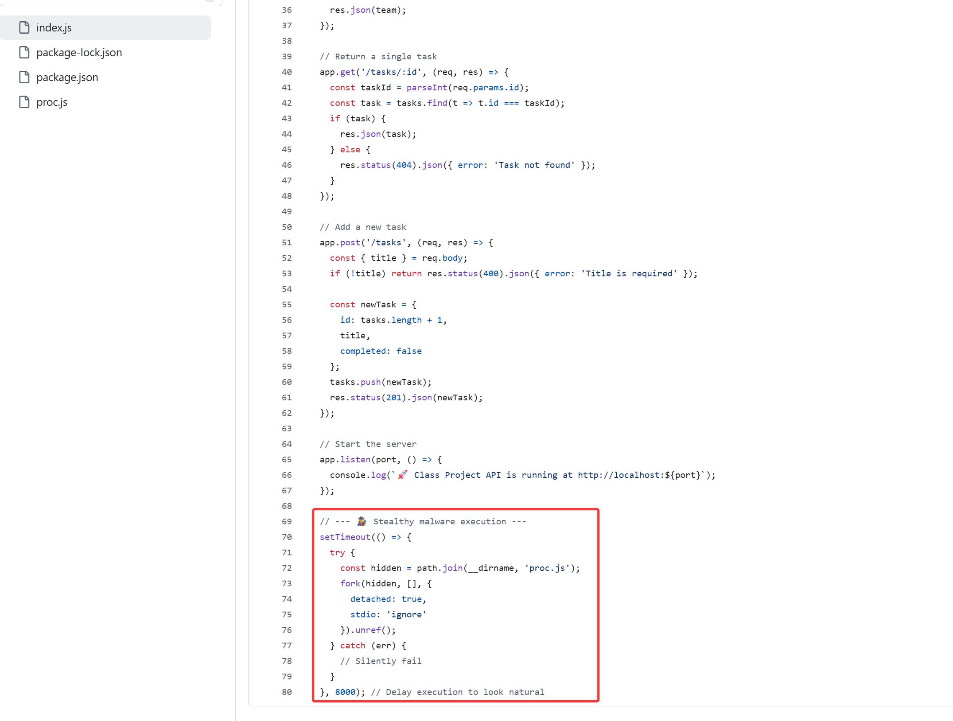Click the setTimeout call on line 70
This screenshot has height=721, width=953.
(345, 537)
